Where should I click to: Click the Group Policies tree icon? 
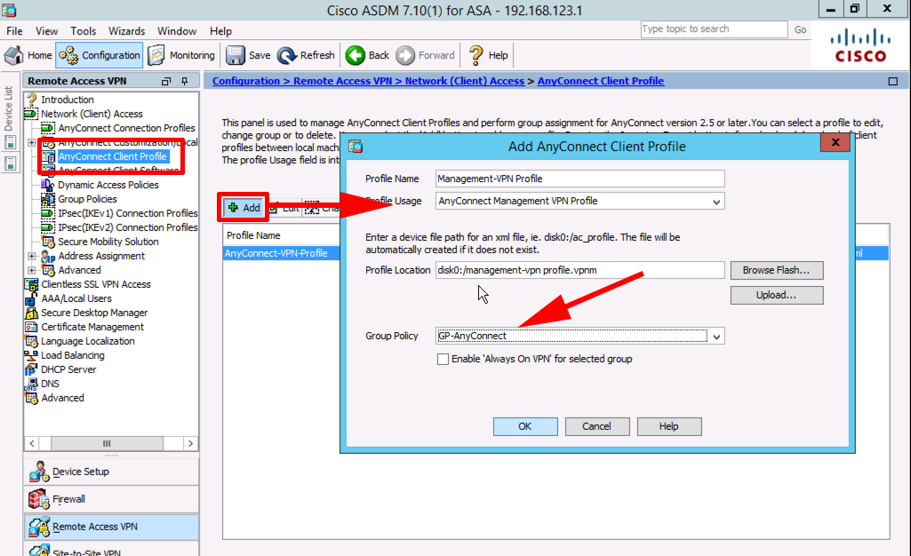point(48,199)
